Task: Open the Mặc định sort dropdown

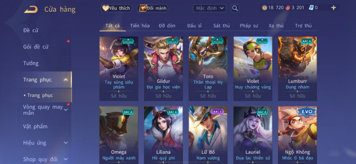Action: [209, 8]
